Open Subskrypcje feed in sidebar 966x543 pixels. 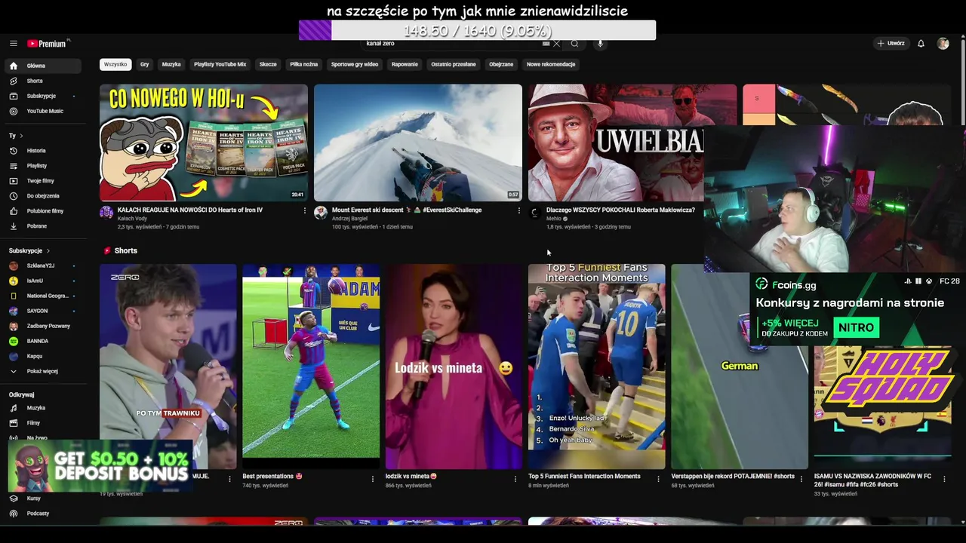click(44, 96)
